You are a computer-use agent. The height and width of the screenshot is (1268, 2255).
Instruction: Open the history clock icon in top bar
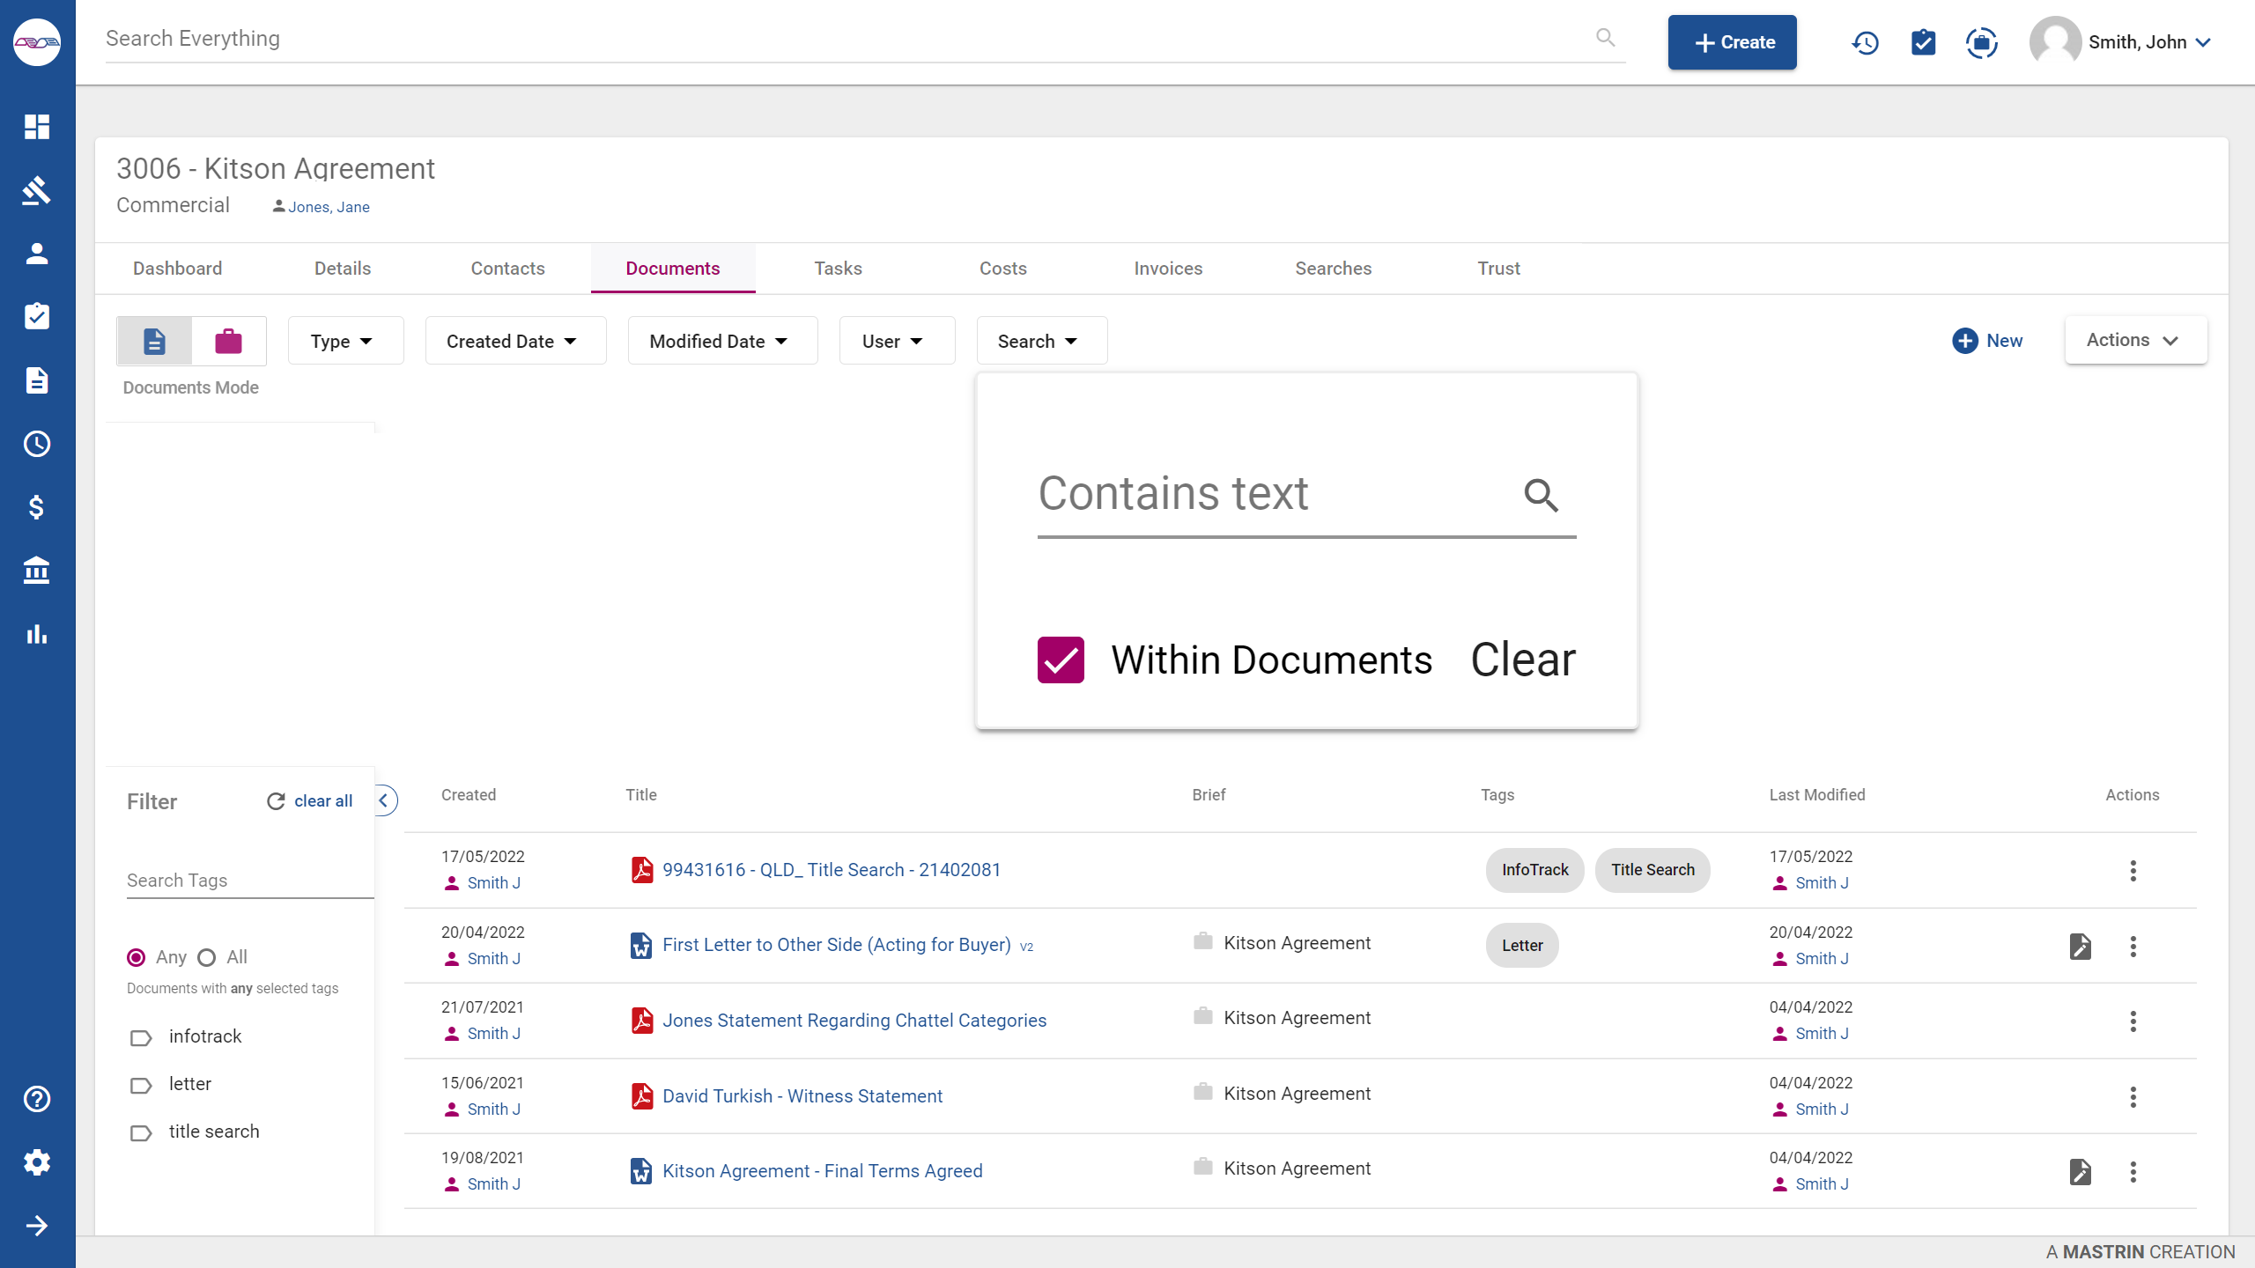point(1865,41)
